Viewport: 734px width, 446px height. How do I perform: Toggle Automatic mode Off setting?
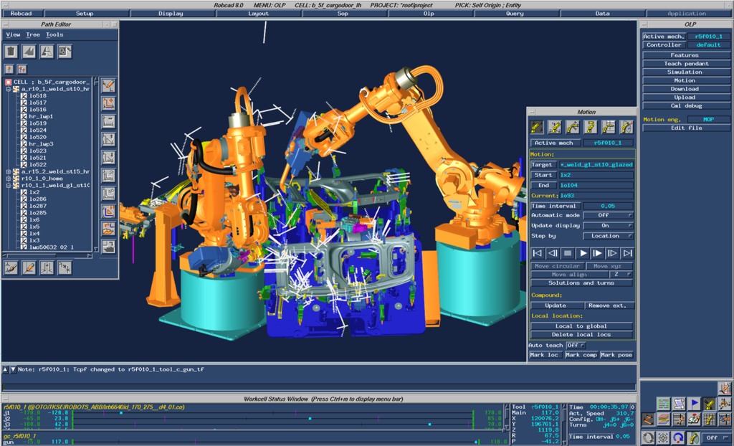(608, 215)
